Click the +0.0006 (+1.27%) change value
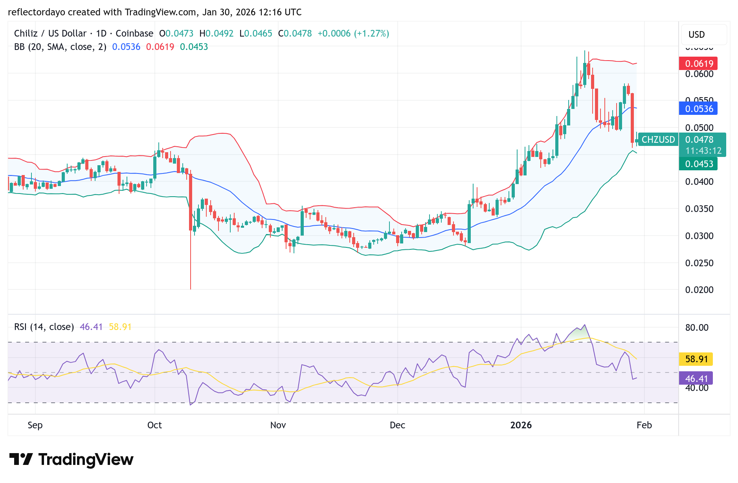 (353, 33)
